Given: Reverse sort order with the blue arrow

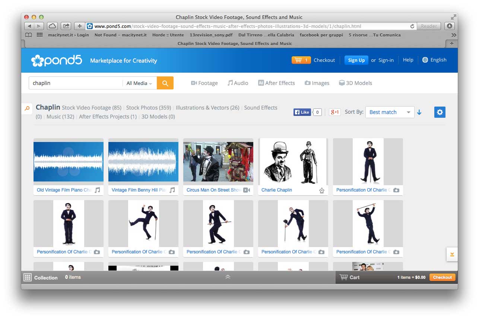Looking at the screenshot, I should tap(419, 112).
